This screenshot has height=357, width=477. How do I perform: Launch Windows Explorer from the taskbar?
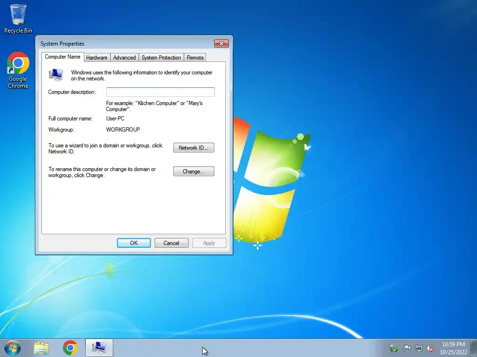click(x=41, y=348)
